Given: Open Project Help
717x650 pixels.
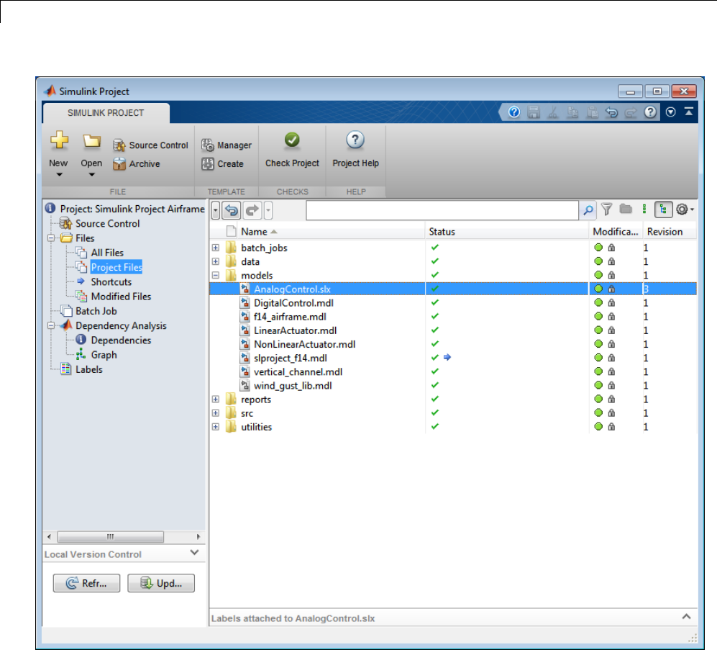Looking at the screenshot, I should [355, 150].
